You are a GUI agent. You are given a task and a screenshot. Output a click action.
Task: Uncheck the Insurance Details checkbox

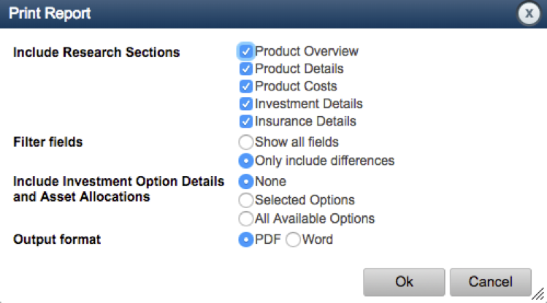pos(246,121)
